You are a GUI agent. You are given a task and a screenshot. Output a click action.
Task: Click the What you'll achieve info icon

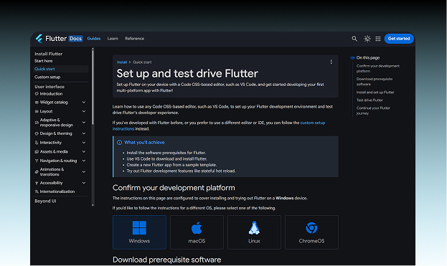click(x=119, y=143)
